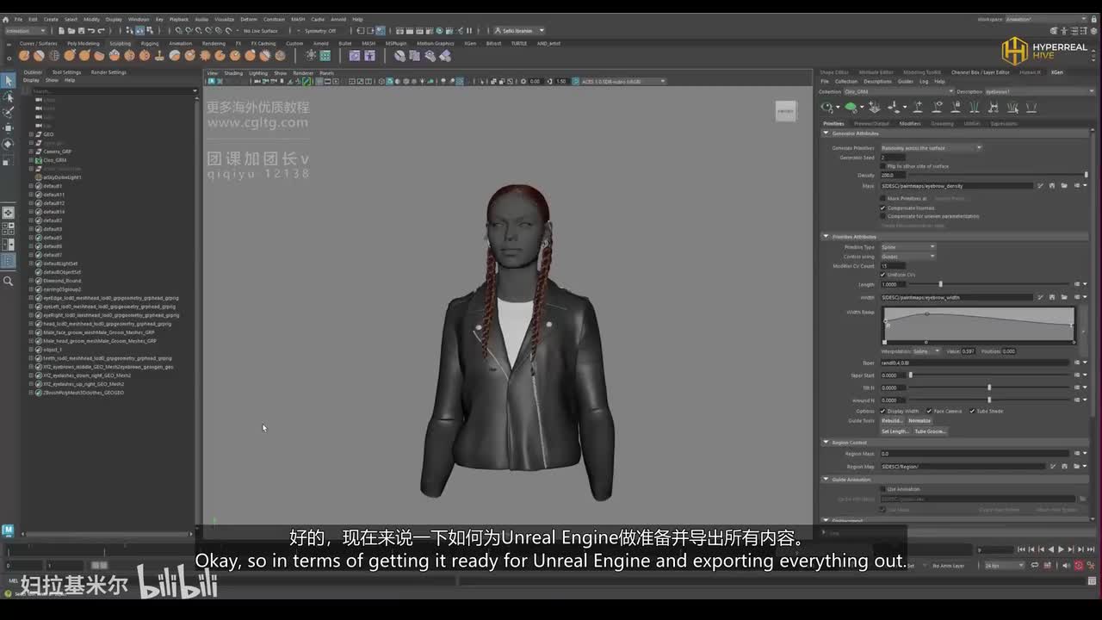
Task: Toggle the Display Width checkbox
Action: tap(882, 411)
